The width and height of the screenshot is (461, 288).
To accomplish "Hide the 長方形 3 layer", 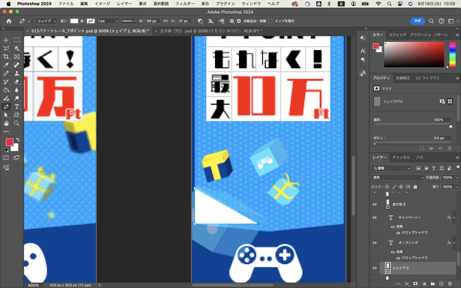I will coord(375,204).
